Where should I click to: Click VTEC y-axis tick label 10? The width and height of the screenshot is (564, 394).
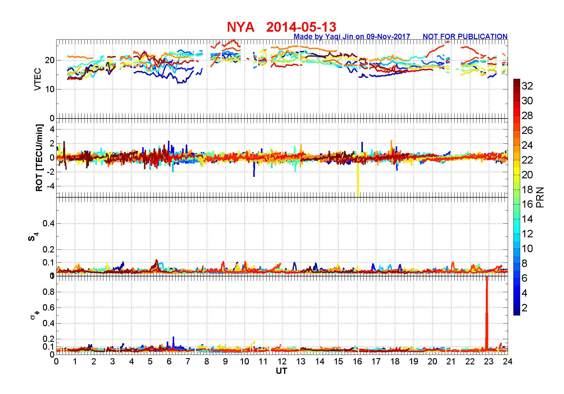pos(50,89)
